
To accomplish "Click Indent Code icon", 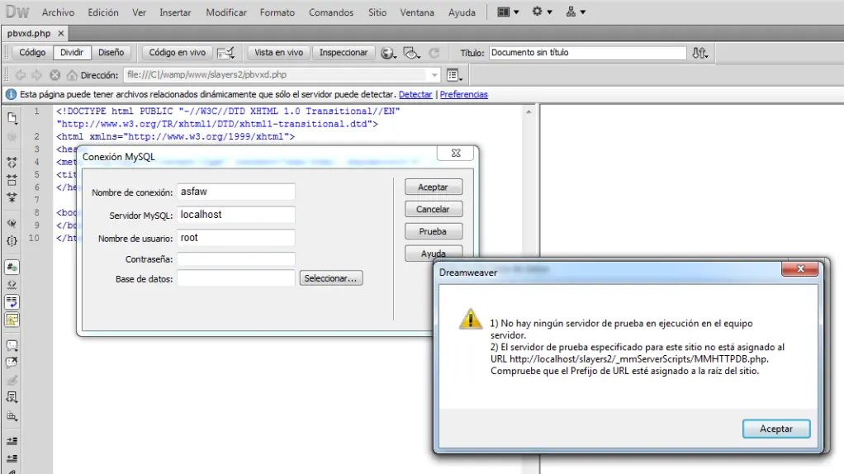I will [12, 441].
